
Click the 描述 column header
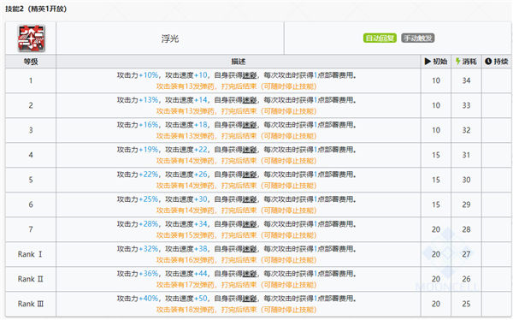click(239, 62)
